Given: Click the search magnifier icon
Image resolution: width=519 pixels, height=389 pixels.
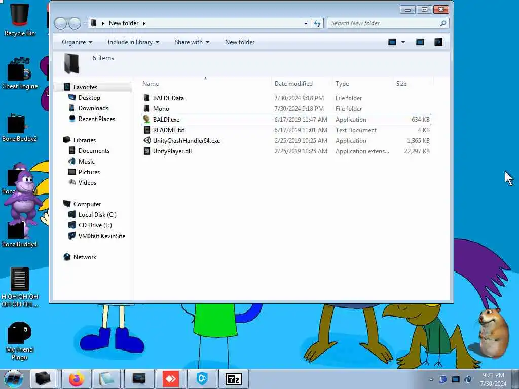Looking at the screenshot, I should pos(443,23).
